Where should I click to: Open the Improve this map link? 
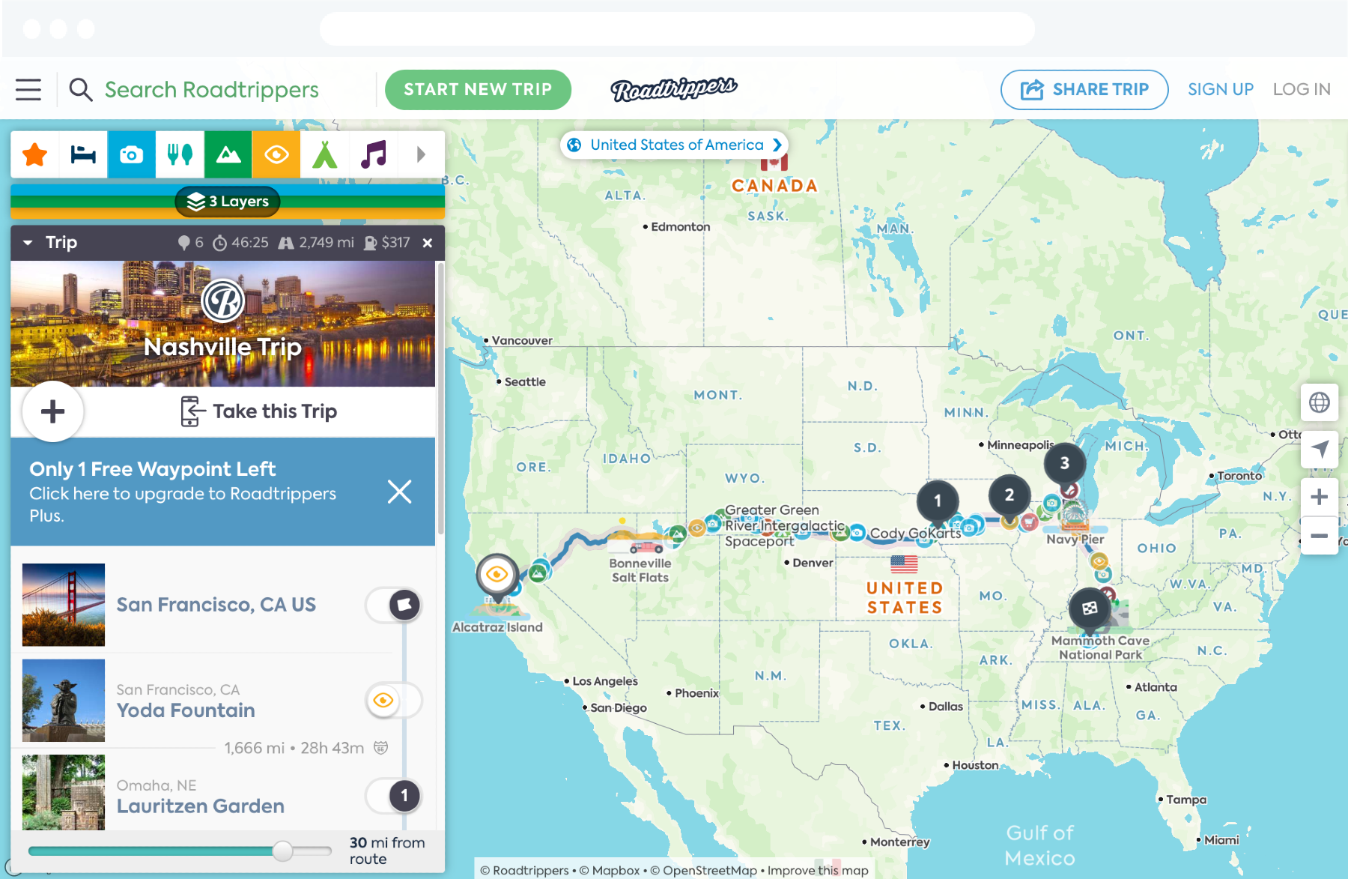click(818, 870)
